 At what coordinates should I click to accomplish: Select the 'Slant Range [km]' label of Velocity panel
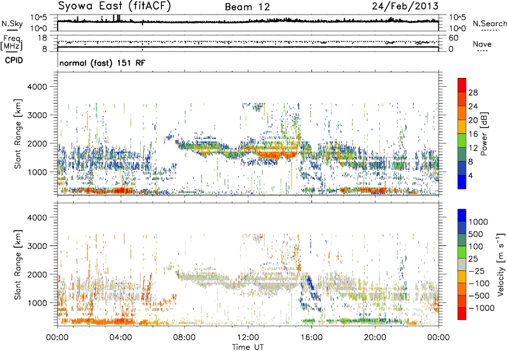pyautogui.click(x=18, y=264)
